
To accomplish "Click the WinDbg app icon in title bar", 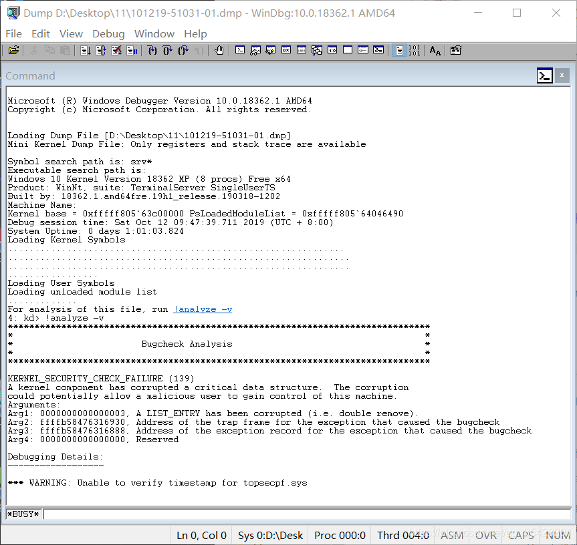I will click(x=13, y=13).
